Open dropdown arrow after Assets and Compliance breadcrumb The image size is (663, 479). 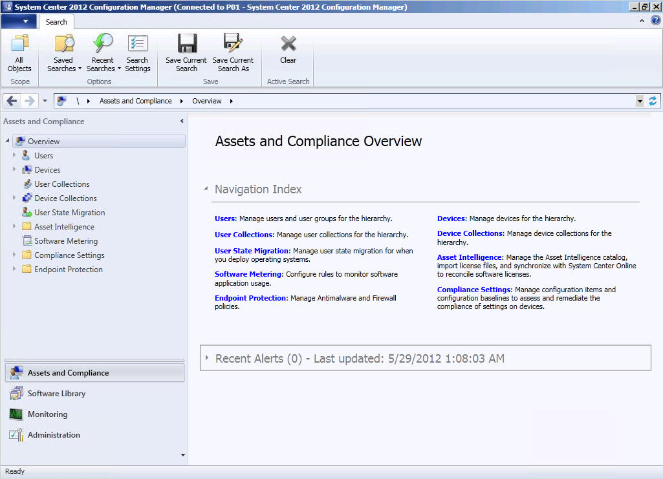point(182,101)
